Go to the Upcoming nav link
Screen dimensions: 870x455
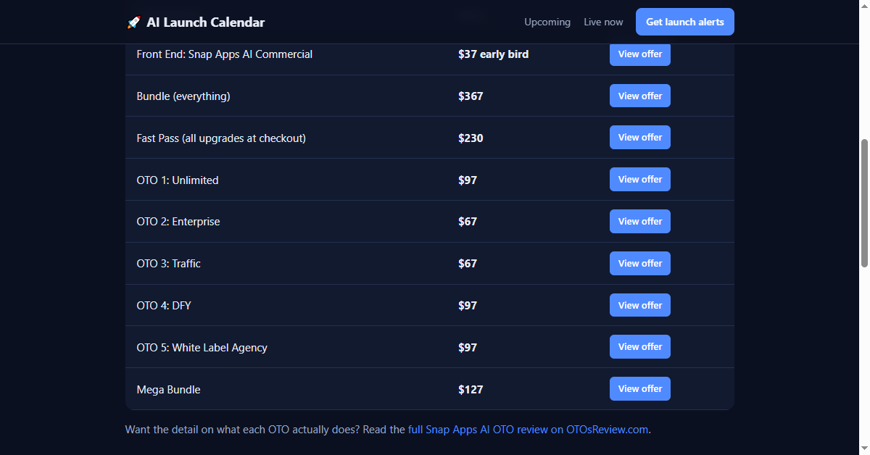(547, 22)
